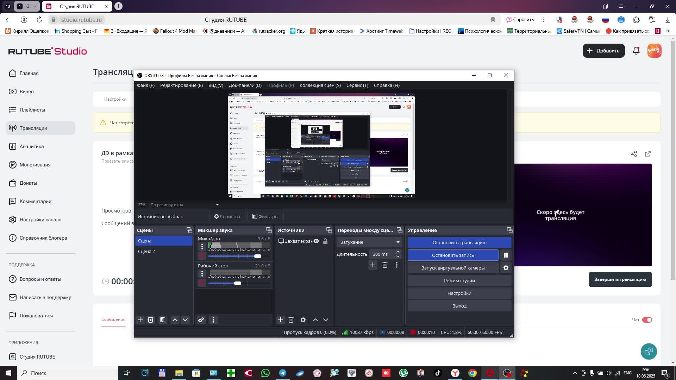Viewport: 676px width, 380px height.
Task: Open source Фильтры button
Action: pos(265,216)
